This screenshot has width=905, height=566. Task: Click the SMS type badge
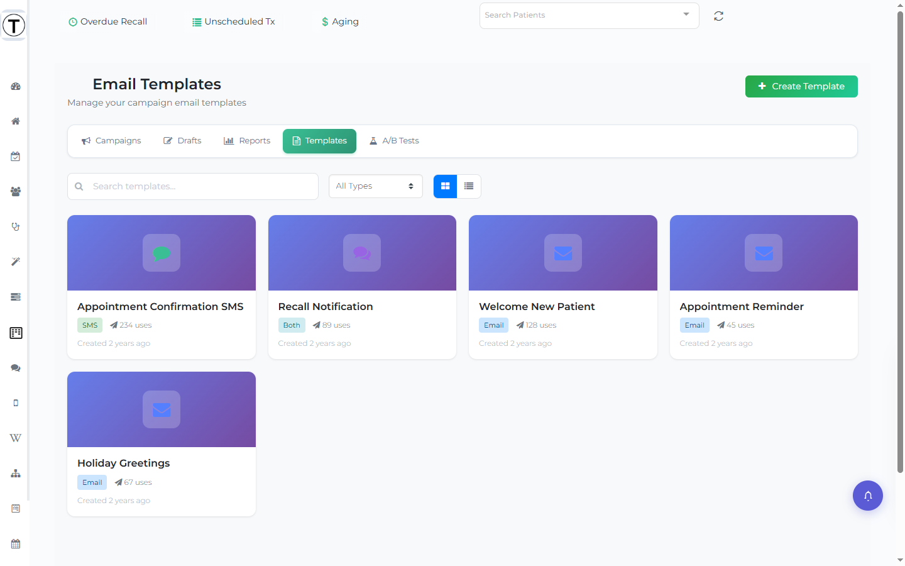point(90,325)
